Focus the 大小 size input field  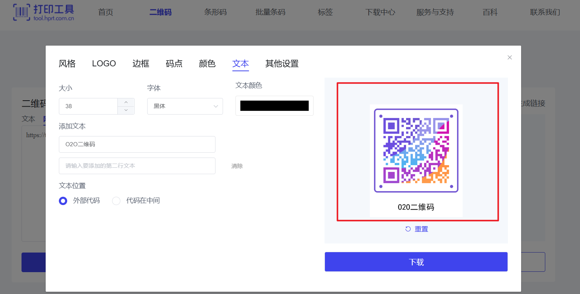(88, 106)
